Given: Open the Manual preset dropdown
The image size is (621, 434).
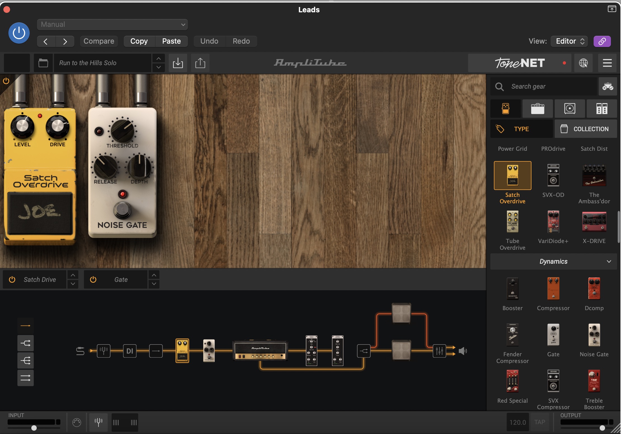Looking at the screenshot, I should 112,25.
